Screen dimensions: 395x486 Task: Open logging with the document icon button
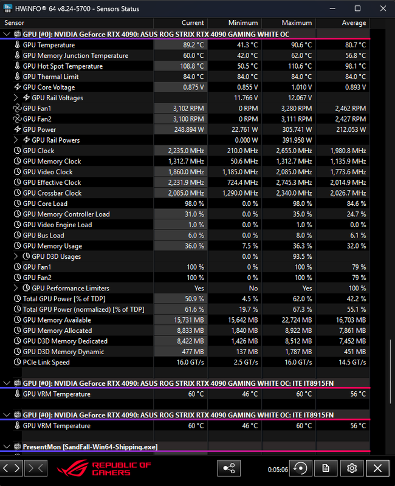[326, 468]
